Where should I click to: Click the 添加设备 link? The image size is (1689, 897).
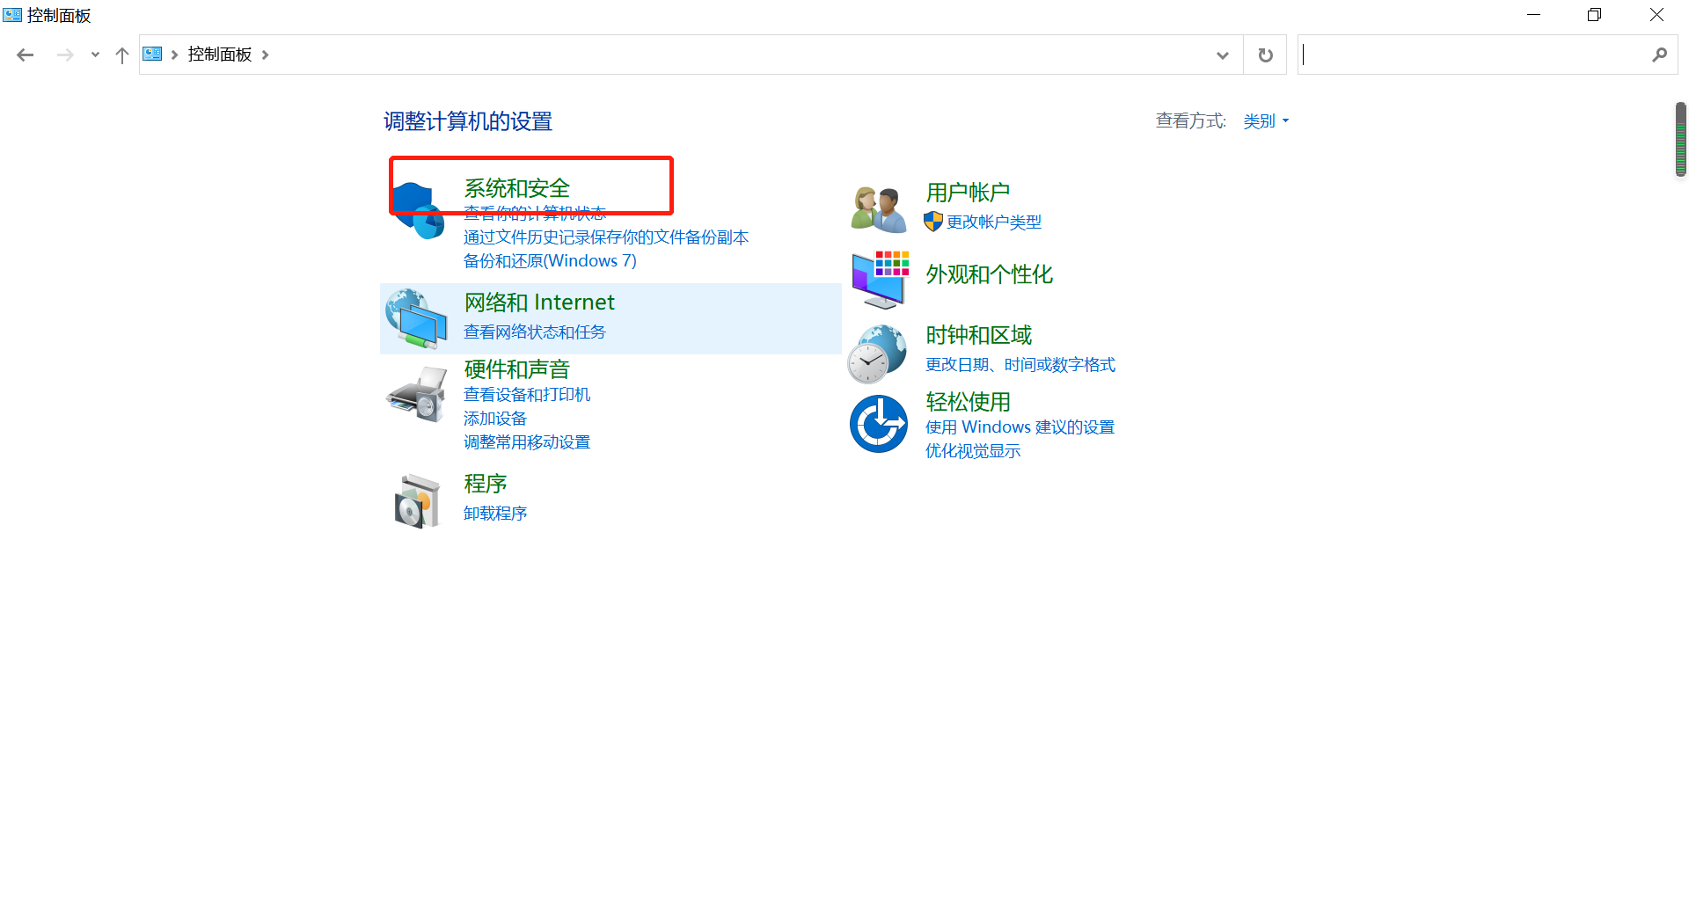click(495, 419)
